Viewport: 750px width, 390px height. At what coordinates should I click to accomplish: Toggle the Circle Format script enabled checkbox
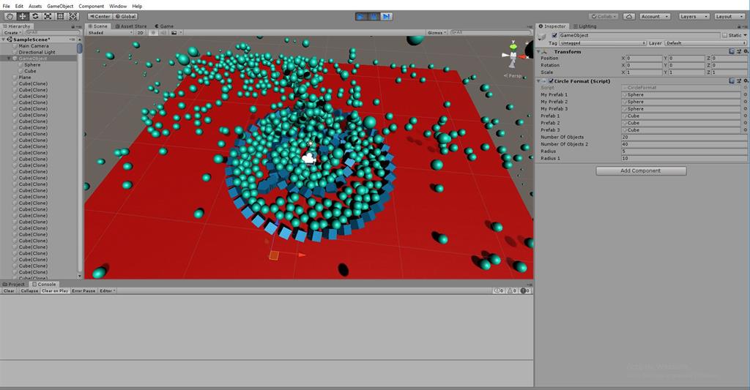[x=551, y=81]
